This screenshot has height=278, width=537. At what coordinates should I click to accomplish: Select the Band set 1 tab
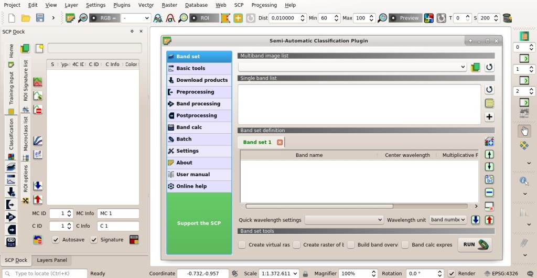(257, 142)
